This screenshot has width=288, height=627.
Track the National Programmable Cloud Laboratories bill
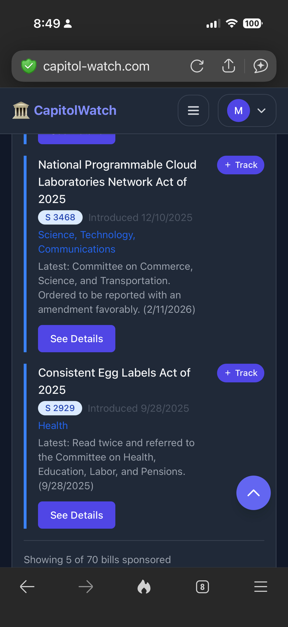[240, 165]
